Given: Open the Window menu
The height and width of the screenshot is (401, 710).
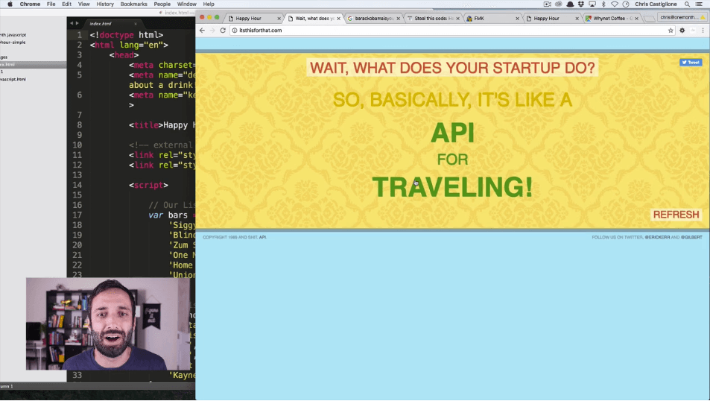Looking at the screenshot, I should coord(186,4).
